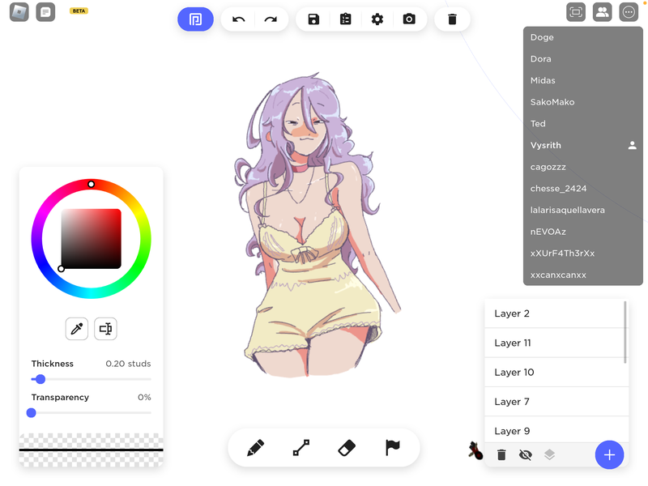The width and height of the screenshot is (648, 486).
Task: Pick a color with the eyedropper
Action: point(77,328)
